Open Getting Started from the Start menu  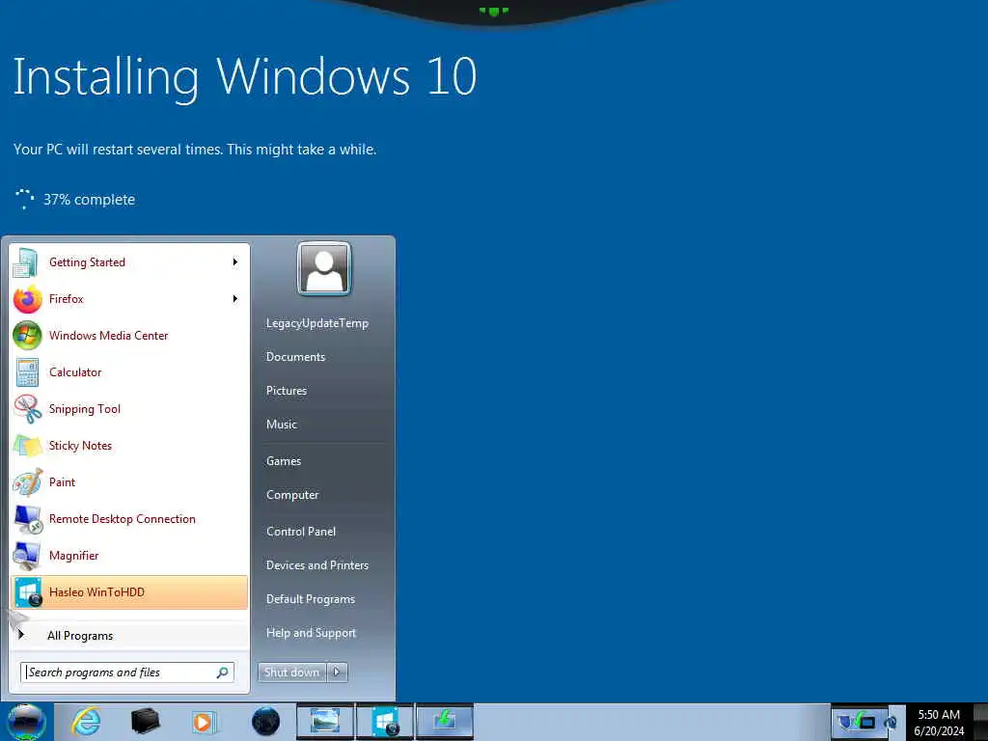pos(129,262)
